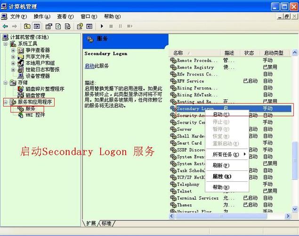
Task: Open the 窗口(W) menu
Action: (89, 17)
